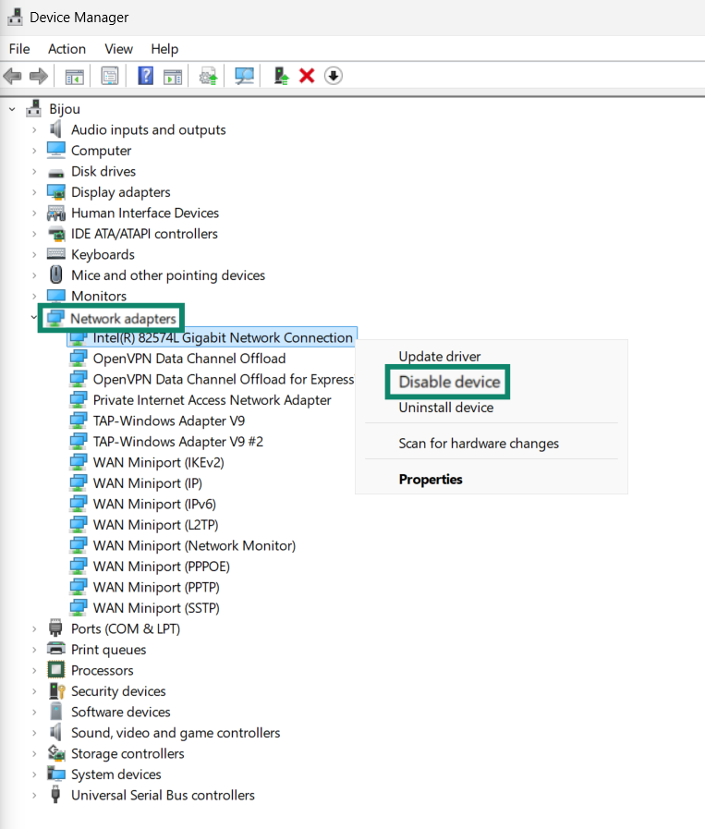Select WAN Miniport (IPv6)

154,504
